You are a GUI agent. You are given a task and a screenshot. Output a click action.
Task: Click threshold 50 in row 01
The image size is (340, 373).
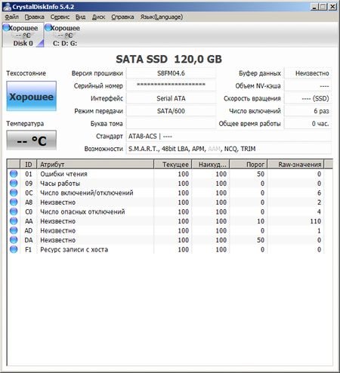261,174
